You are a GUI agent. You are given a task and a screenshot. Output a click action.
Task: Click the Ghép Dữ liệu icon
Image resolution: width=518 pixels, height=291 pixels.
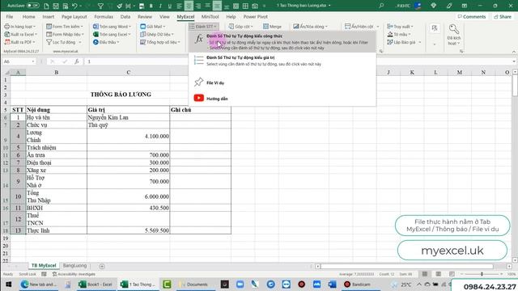(143, 34)
